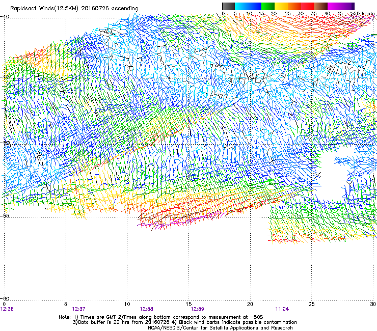Click the longitude '5' label on bottom axis
Viewport: 377px width, 331px height.
[66, 304]
